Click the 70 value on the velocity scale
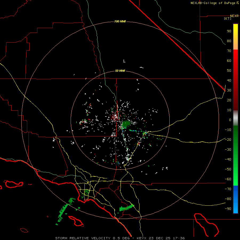Viewport: 240px width, 240px height. click(229, 51)
